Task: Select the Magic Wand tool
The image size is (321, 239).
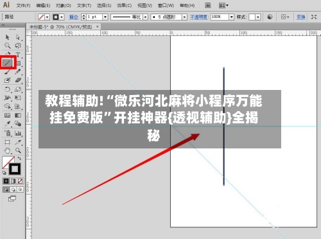Action: [7, 46]
